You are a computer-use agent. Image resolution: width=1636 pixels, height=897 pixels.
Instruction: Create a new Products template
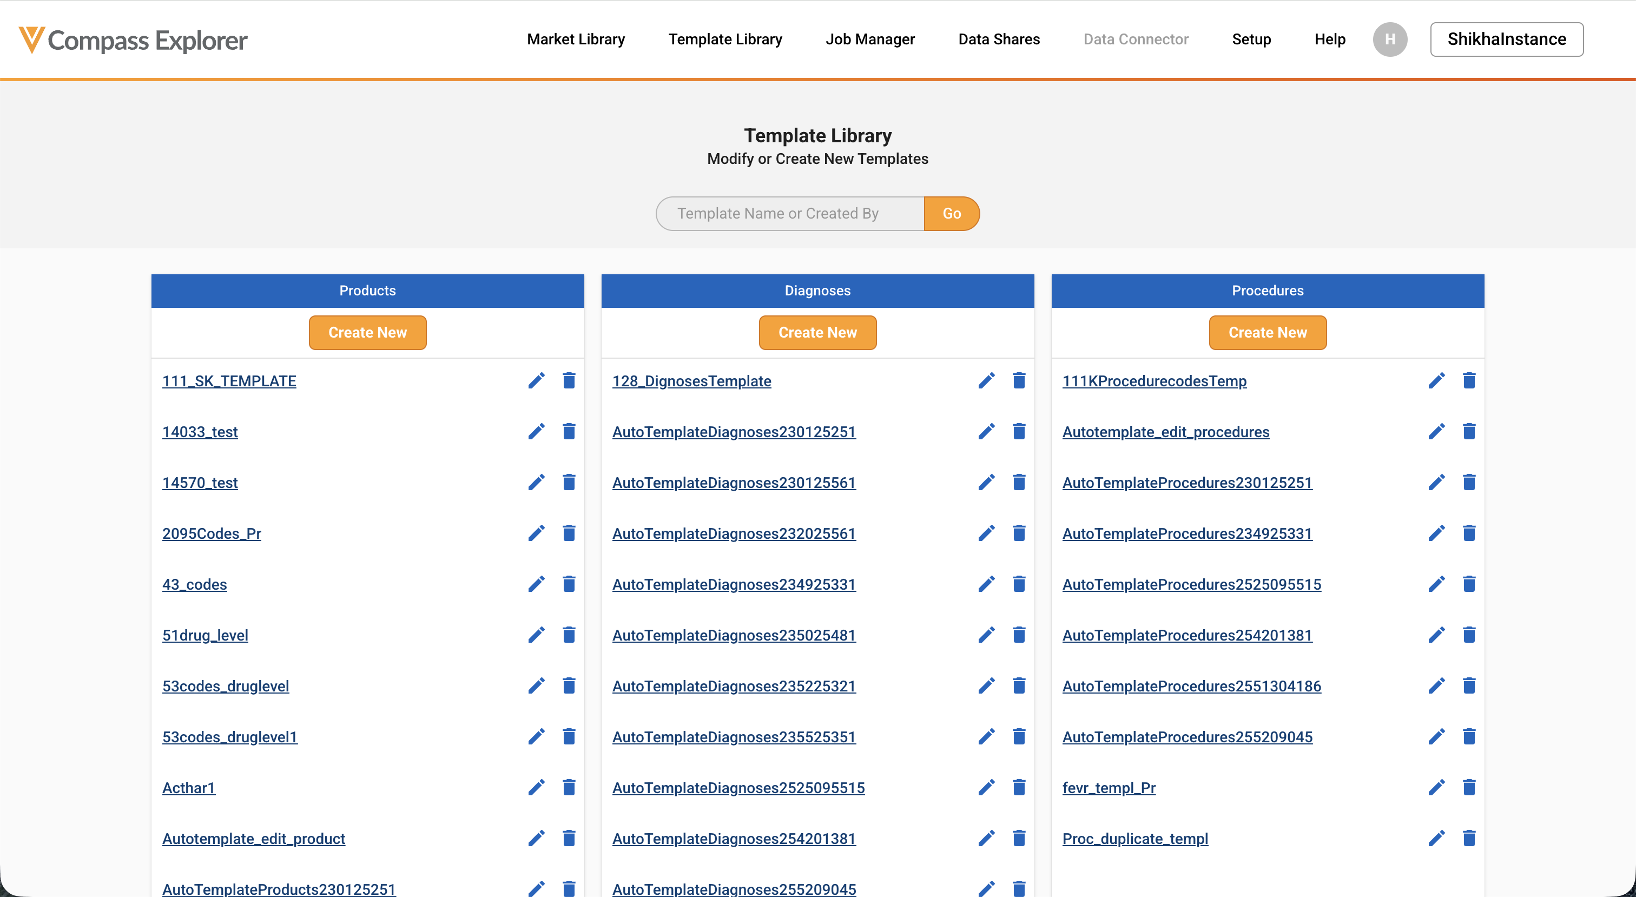click(x=368, y=332)
